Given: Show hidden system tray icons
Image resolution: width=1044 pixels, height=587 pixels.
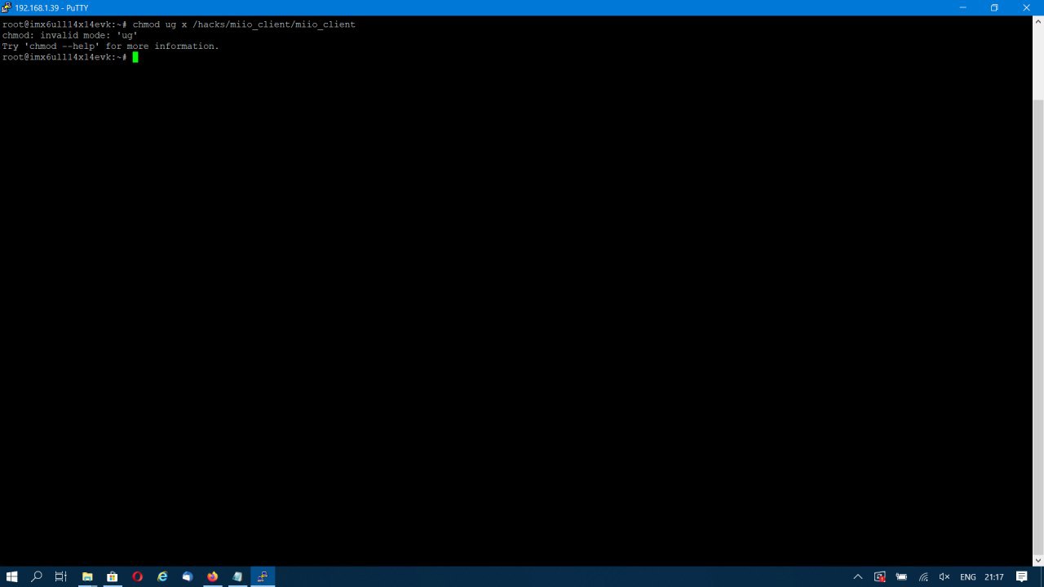Looking at the screenshot, I should (857, 576).
